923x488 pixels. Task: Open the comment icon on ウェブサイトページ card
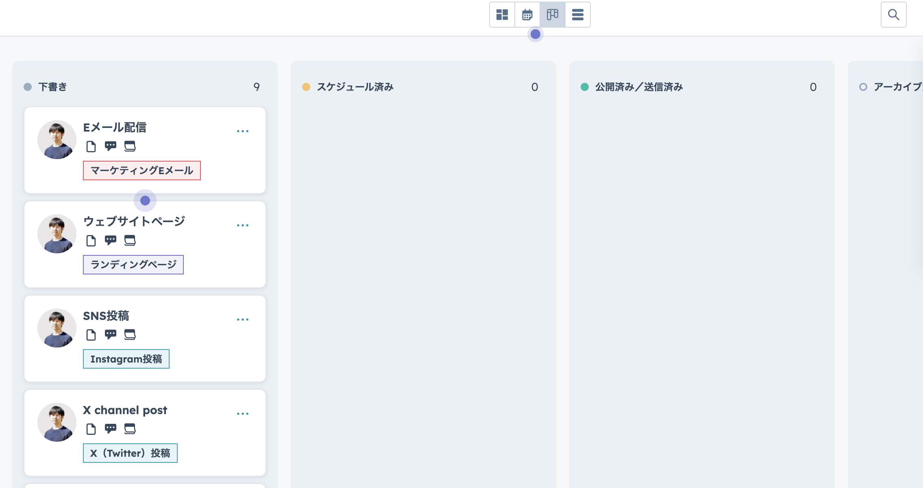[111, 240]
